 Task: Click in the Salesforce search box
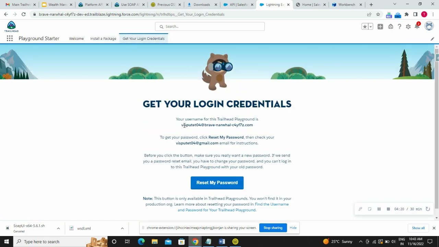tap(210, 26)
